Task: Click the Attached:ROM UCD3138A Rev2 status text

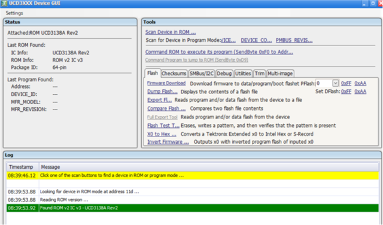Action: [42, 33]
